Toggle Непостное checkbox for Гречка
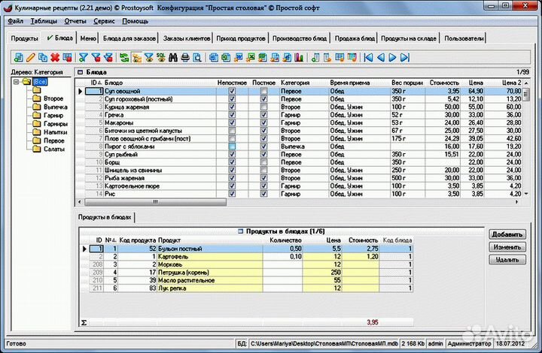The height and width of the screenshot is (353, 542). pyautogui.click(x=232, y=115)
